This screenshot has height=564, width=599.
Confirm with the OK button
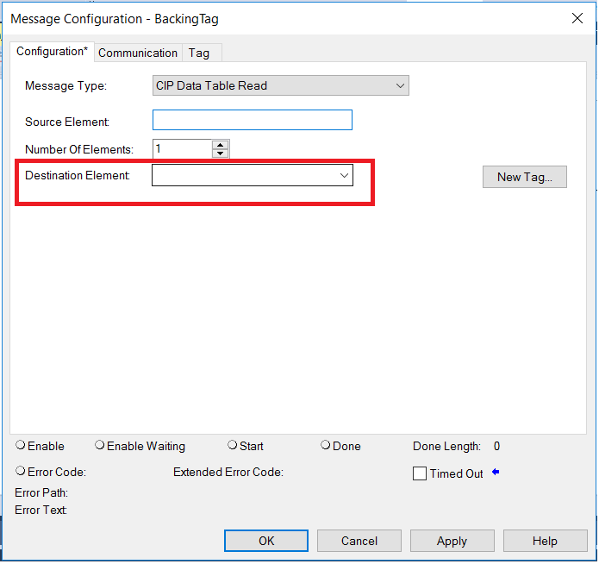pos(266,541)
